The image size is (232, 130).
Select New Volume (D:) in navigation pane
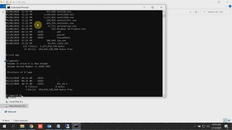point(16,106)
